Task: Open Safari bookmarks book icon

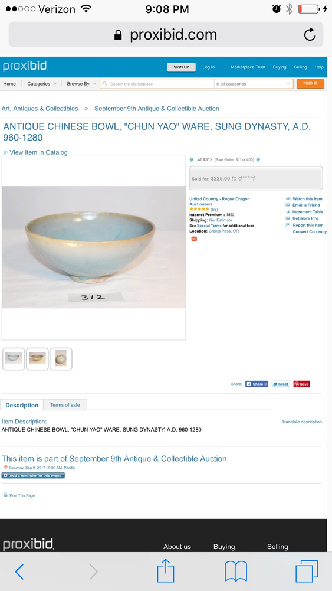Action: tap(236, 572)
